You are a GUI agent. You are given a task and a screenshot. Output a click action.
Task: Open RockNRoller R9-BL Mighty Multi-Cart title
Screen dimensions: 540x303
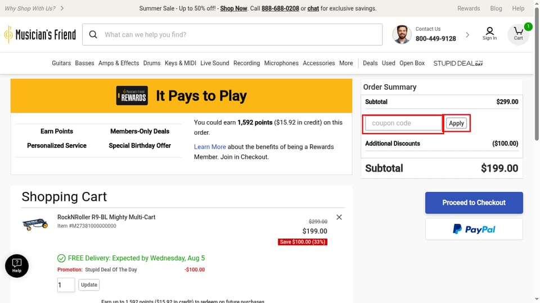pos(106,217)
